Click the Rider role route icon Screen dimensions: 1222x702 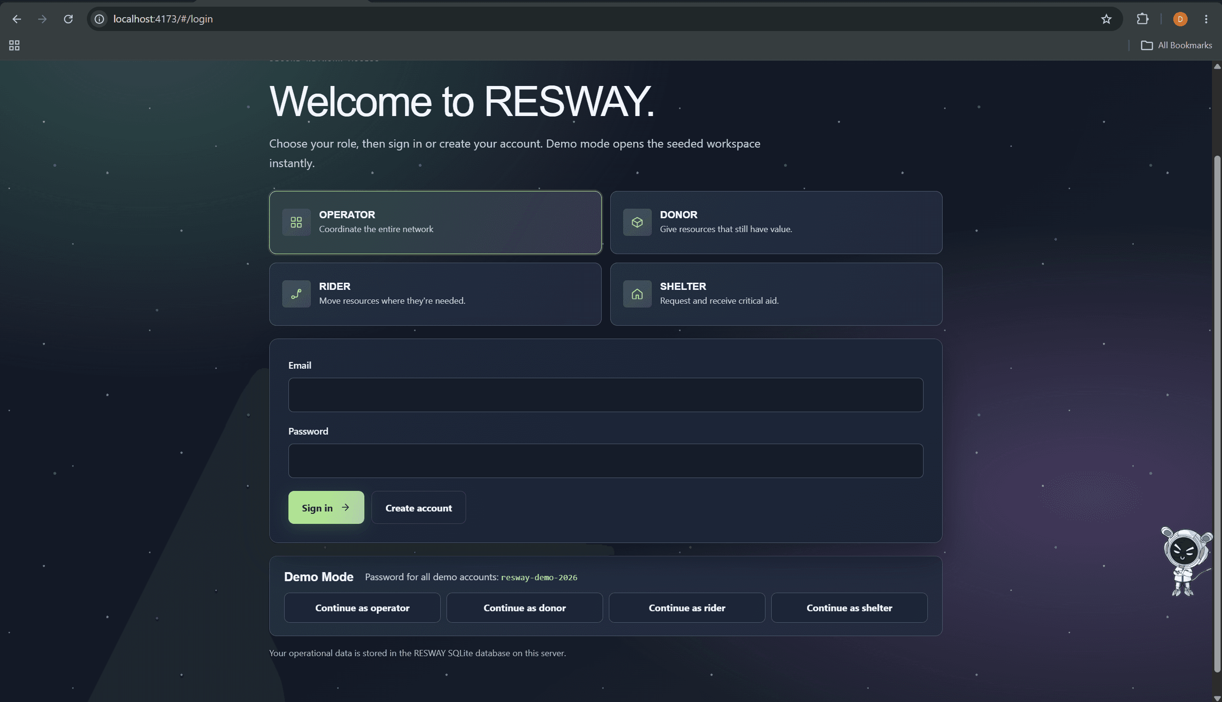click(296, 294)
